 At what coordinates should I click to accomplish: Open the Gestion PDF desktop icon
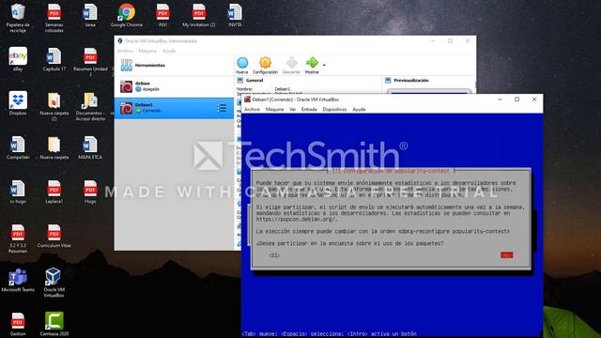pyautogui.click(x=18, y=324)
